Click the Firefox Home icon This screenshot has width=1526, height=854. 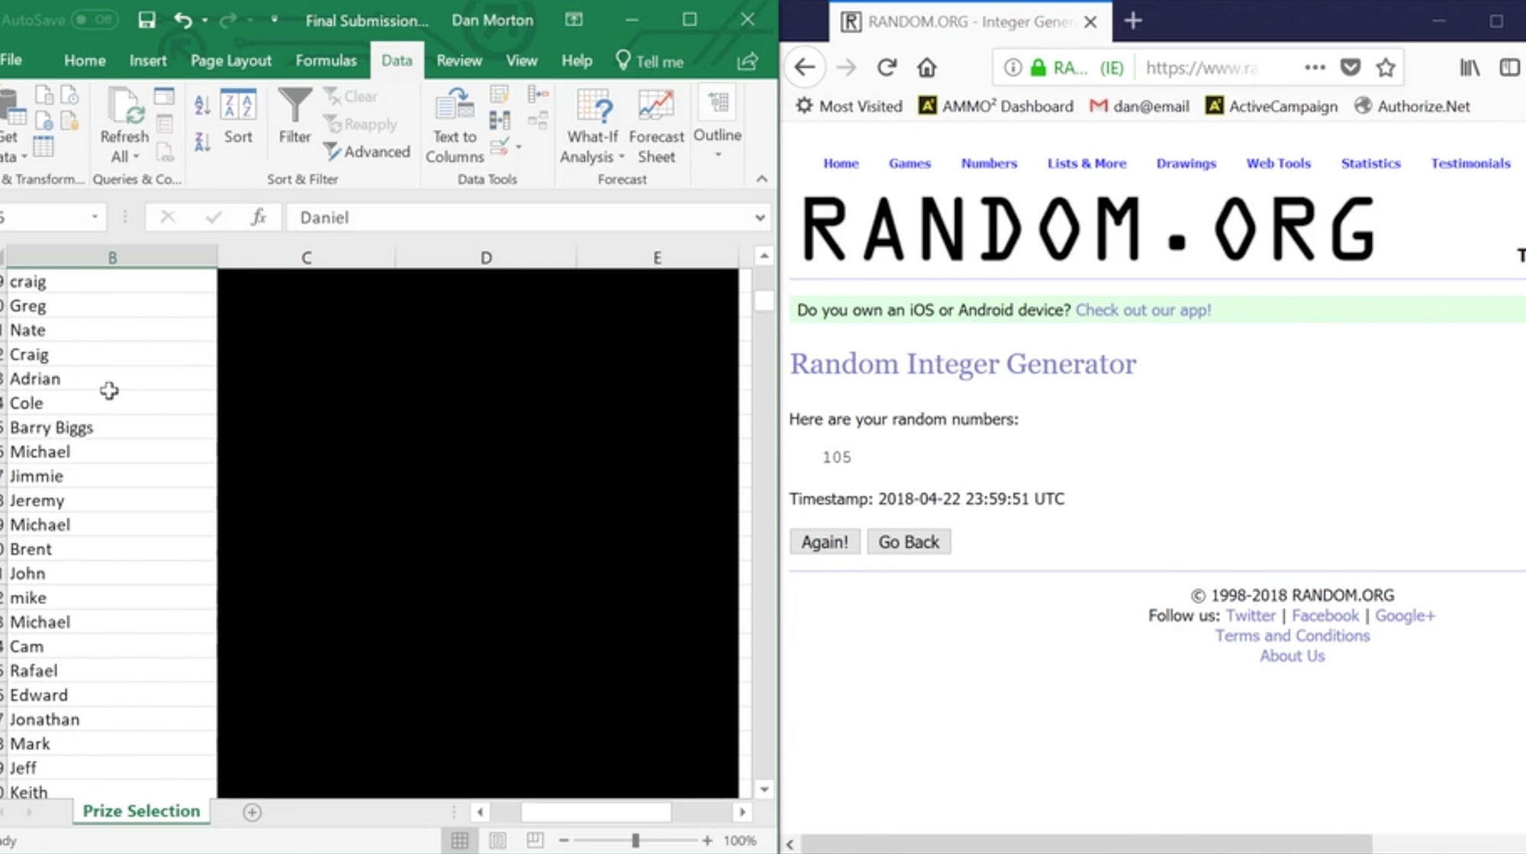point(926,68)
